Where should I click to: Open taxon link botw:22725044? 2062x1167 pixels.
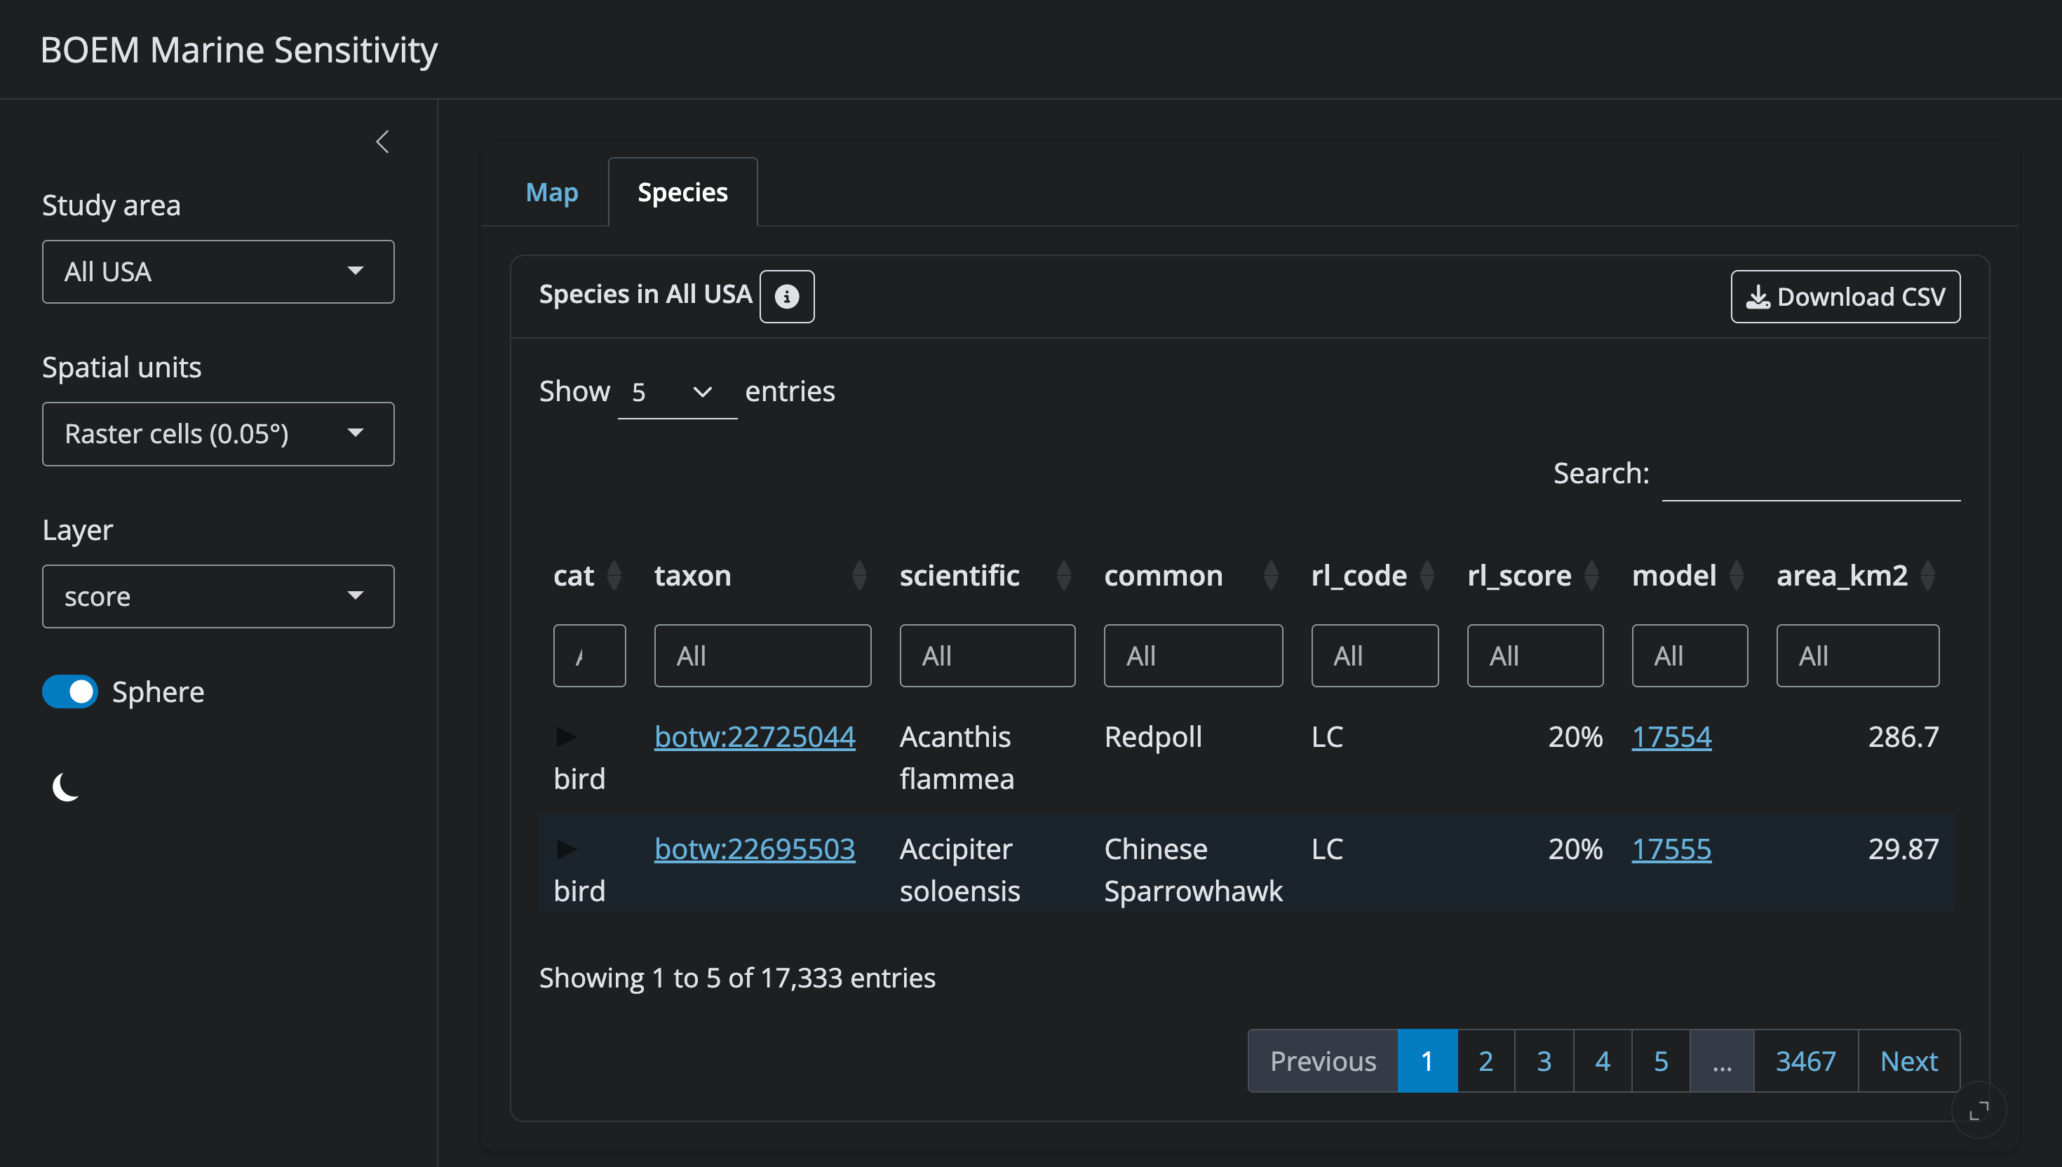[x=754, y=736]
